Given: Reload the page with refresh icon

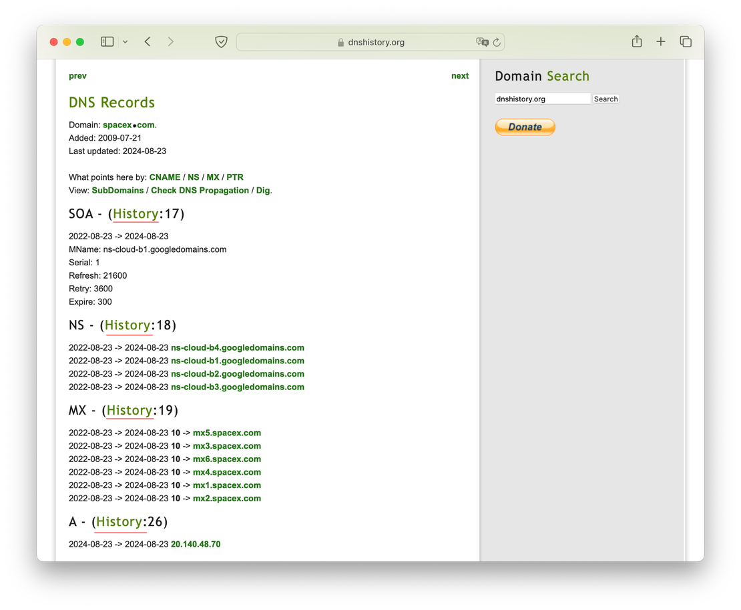Looking at the screenshot, I should (x=497, y=42).
